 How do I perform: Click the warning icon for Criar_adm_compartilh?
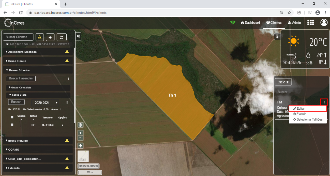click(x=67, y=158)
